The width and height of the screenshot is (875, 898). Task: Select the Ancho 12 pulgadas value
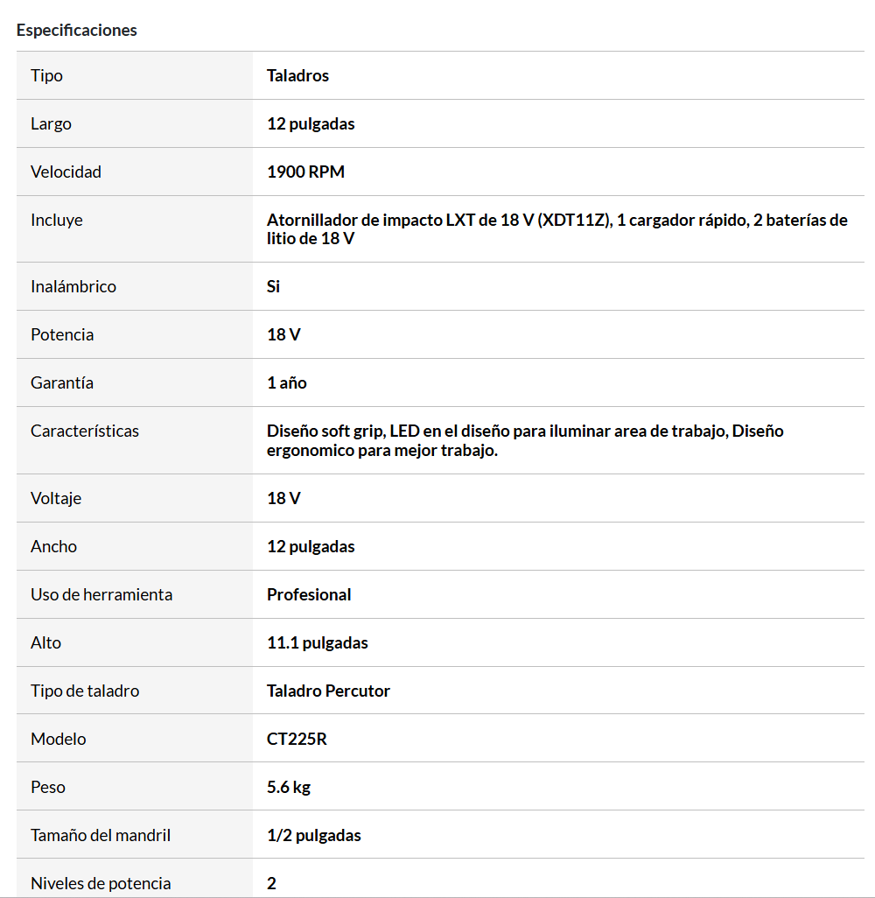(311, 546)
